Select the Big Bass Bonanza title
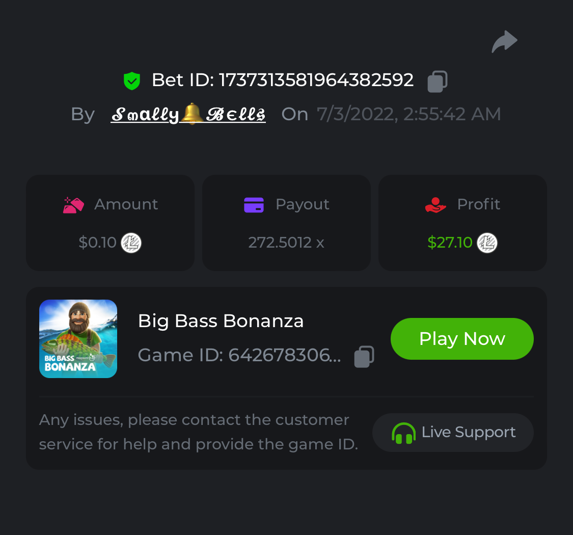Viewport: 573px width, 535px height. point(221,321)
